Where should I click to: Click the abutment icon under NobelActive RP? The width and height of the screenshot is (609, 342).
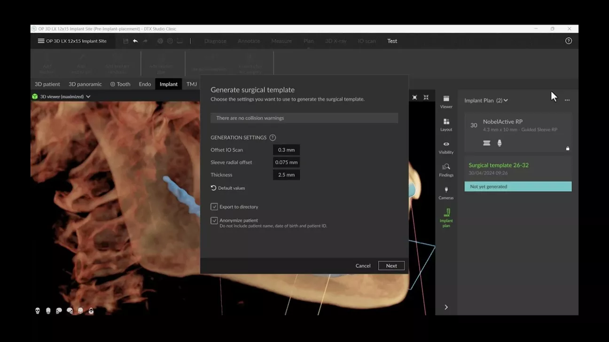500,143
